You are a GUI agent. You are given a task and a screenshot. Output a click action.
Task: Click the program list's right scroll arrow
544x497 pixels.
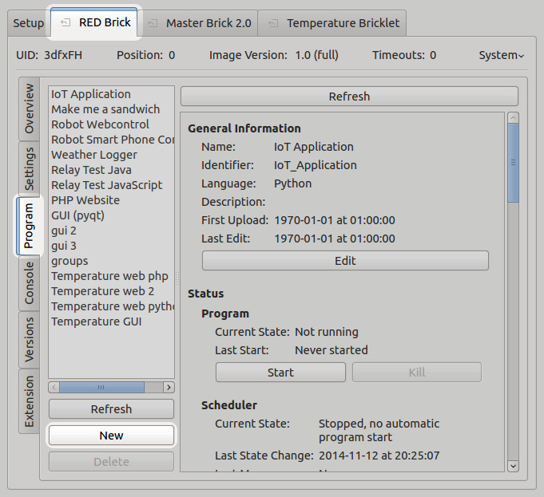(168, 387)
